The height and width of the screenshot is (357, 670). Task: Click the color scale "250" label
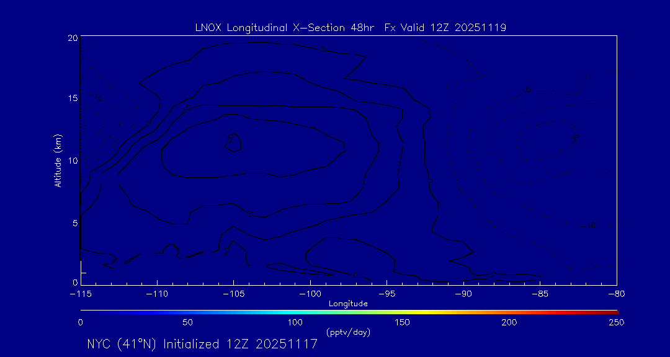[x=617, y=322]
